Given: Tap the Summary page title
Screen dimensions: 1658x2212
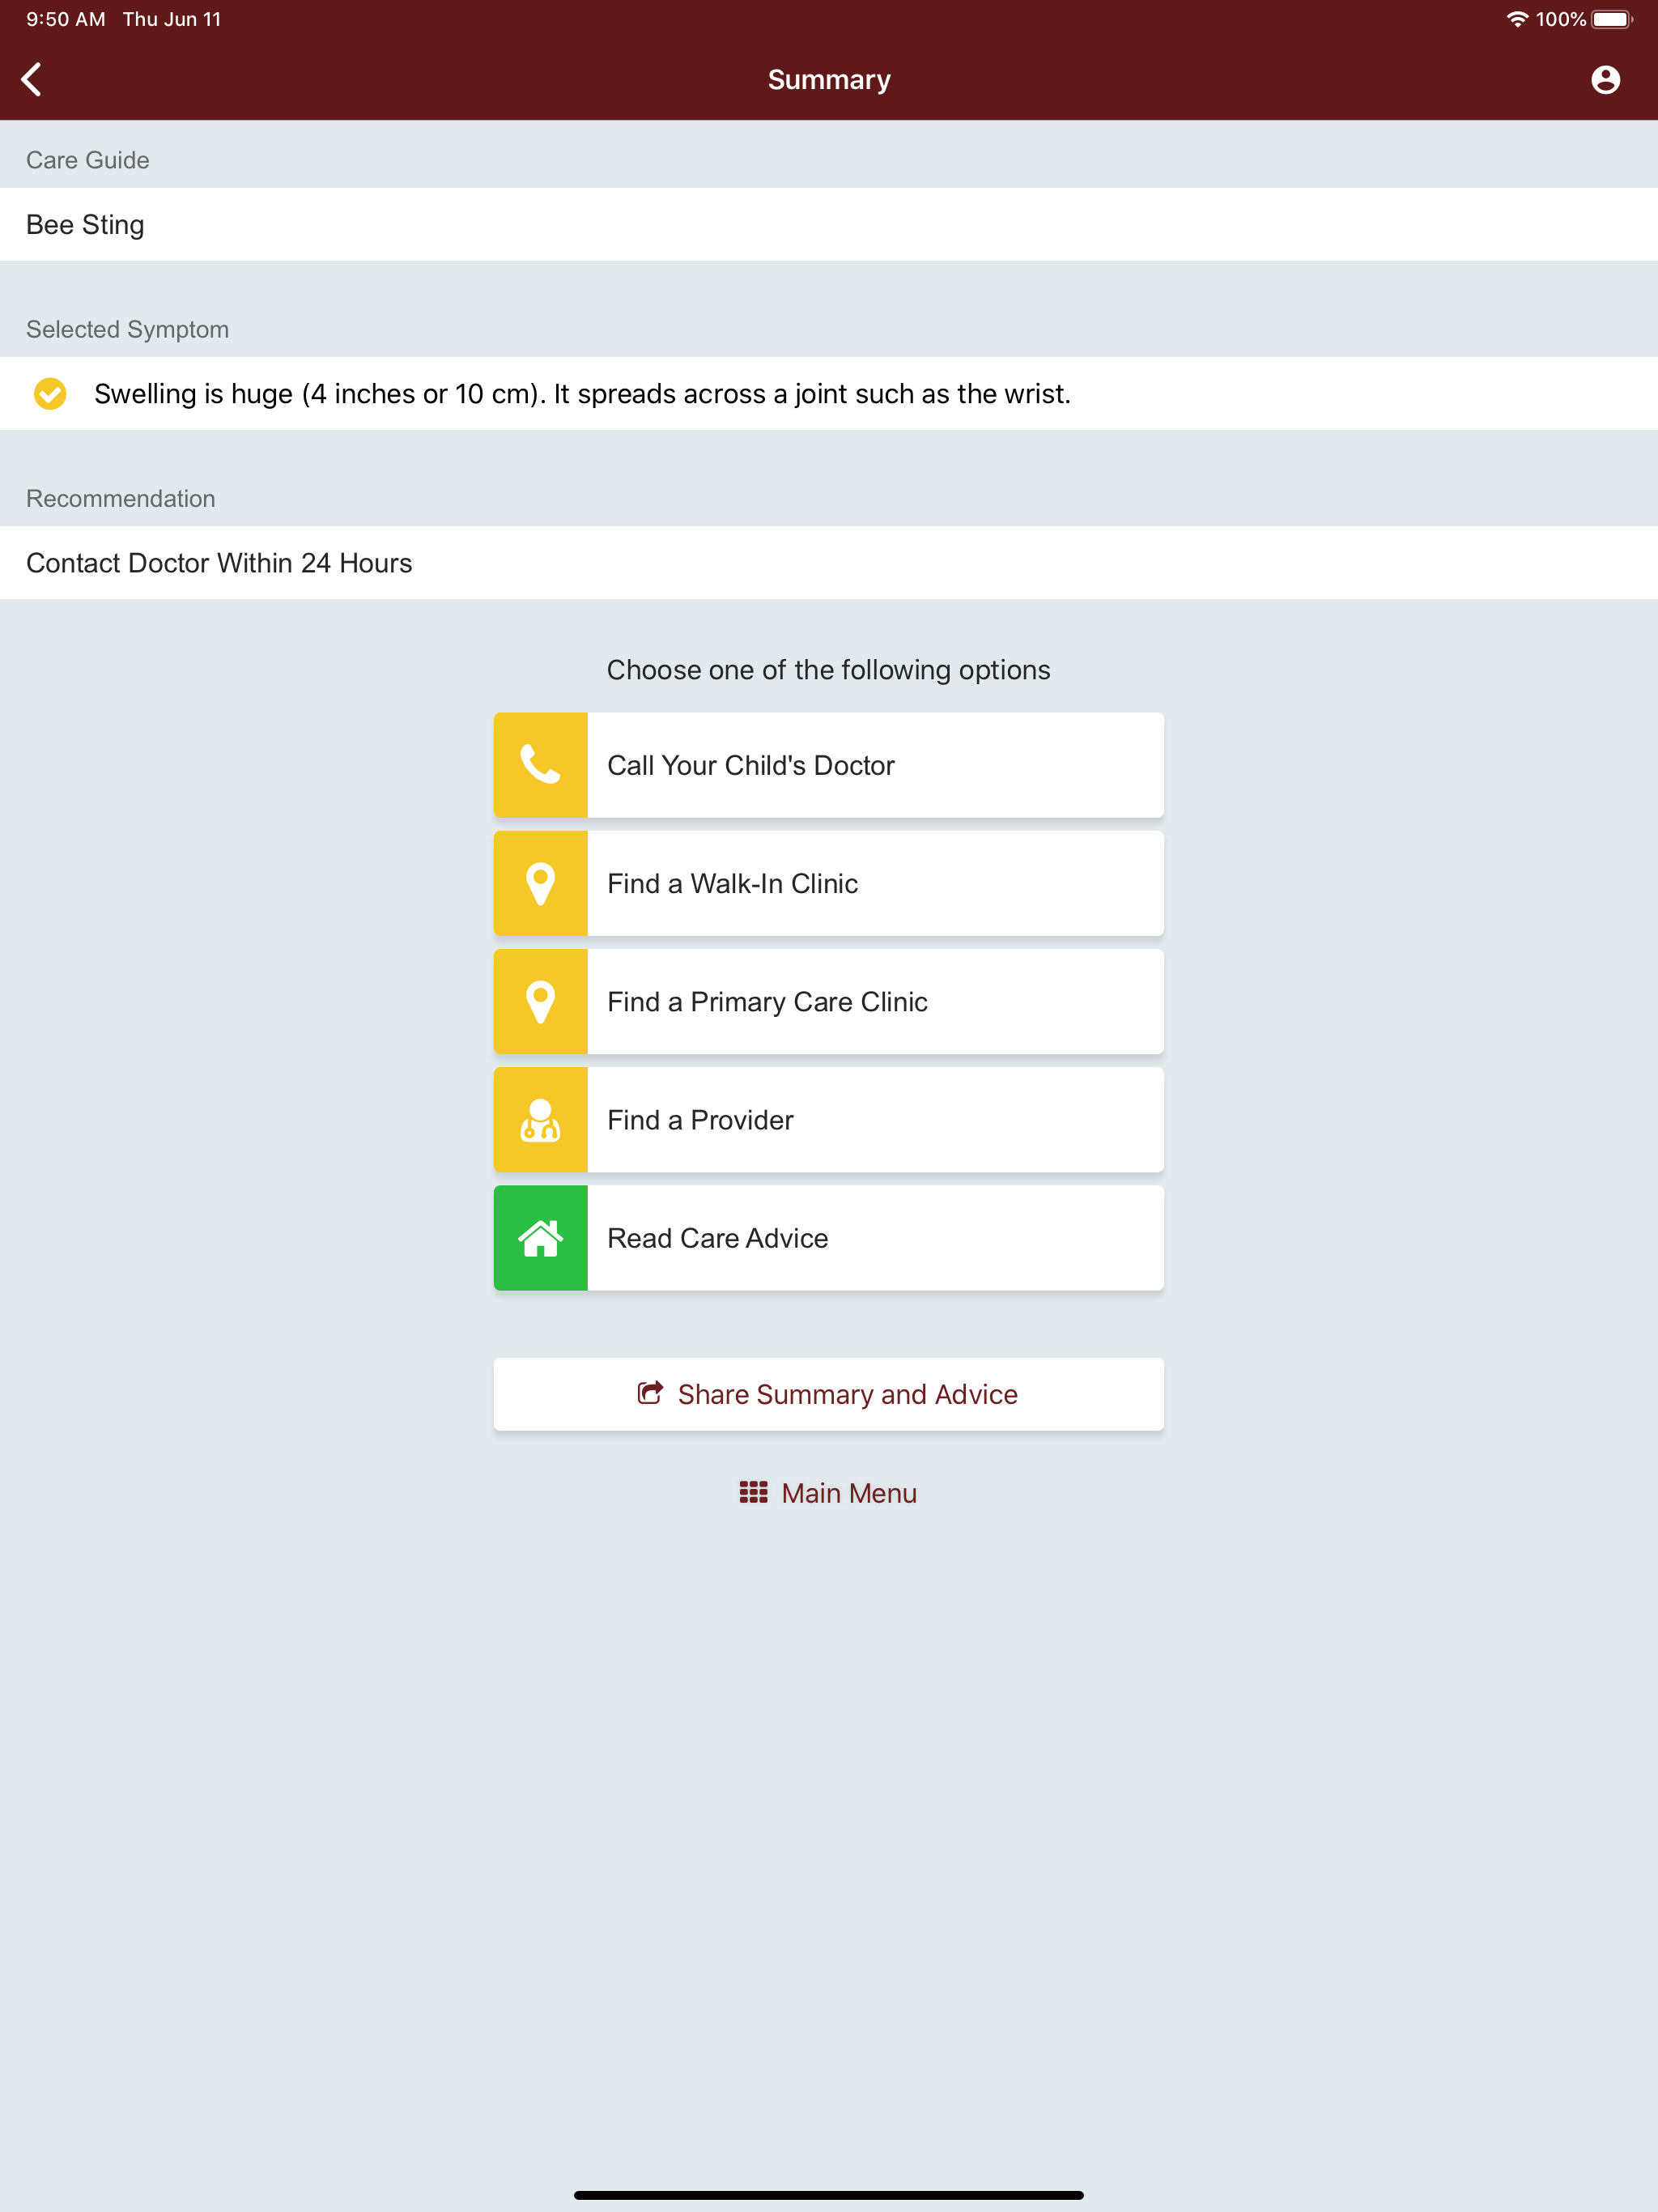Looking at the screenshot, I should [829, 79].
